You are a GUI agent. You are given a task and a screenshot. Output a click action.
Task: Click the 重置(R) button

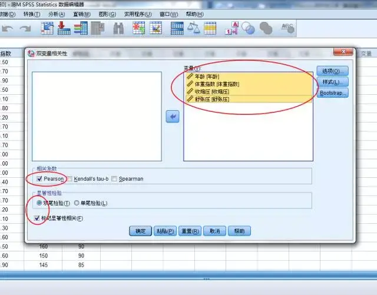[x=190, y=231]
